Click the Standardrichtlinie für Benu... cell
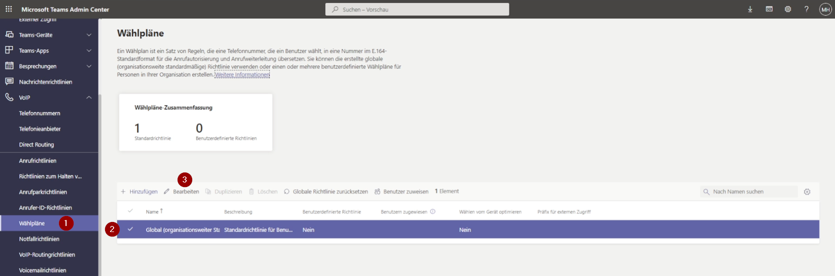 click(258, 229)
